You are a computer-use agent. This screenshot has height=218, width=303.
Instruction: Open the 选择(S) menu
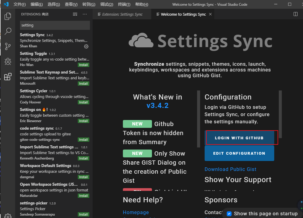coord(54,4)
